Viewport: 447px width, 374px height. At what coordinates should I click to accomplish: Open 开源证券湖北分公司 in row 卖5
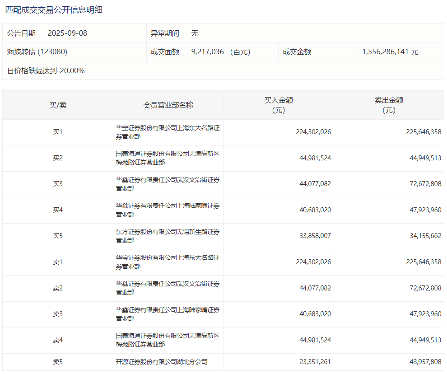[162, 362]
